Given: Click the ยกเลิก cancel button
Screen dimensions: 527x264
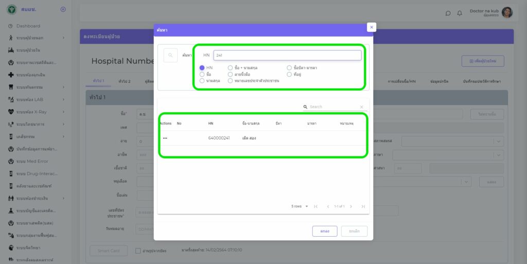Looking at the screenshot, I should pos(354,231).
